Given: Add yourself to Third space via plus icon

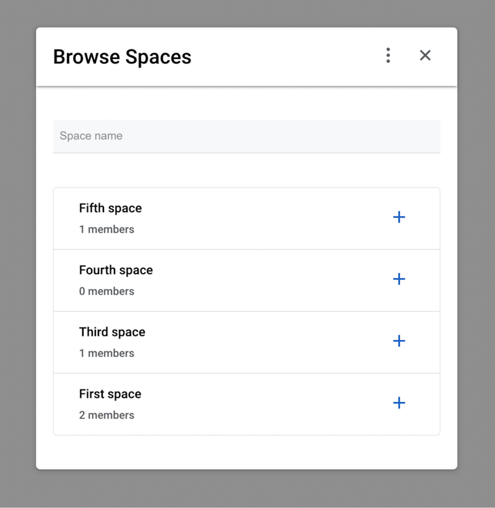Looking at the screenshot, I should click(399, 341).
